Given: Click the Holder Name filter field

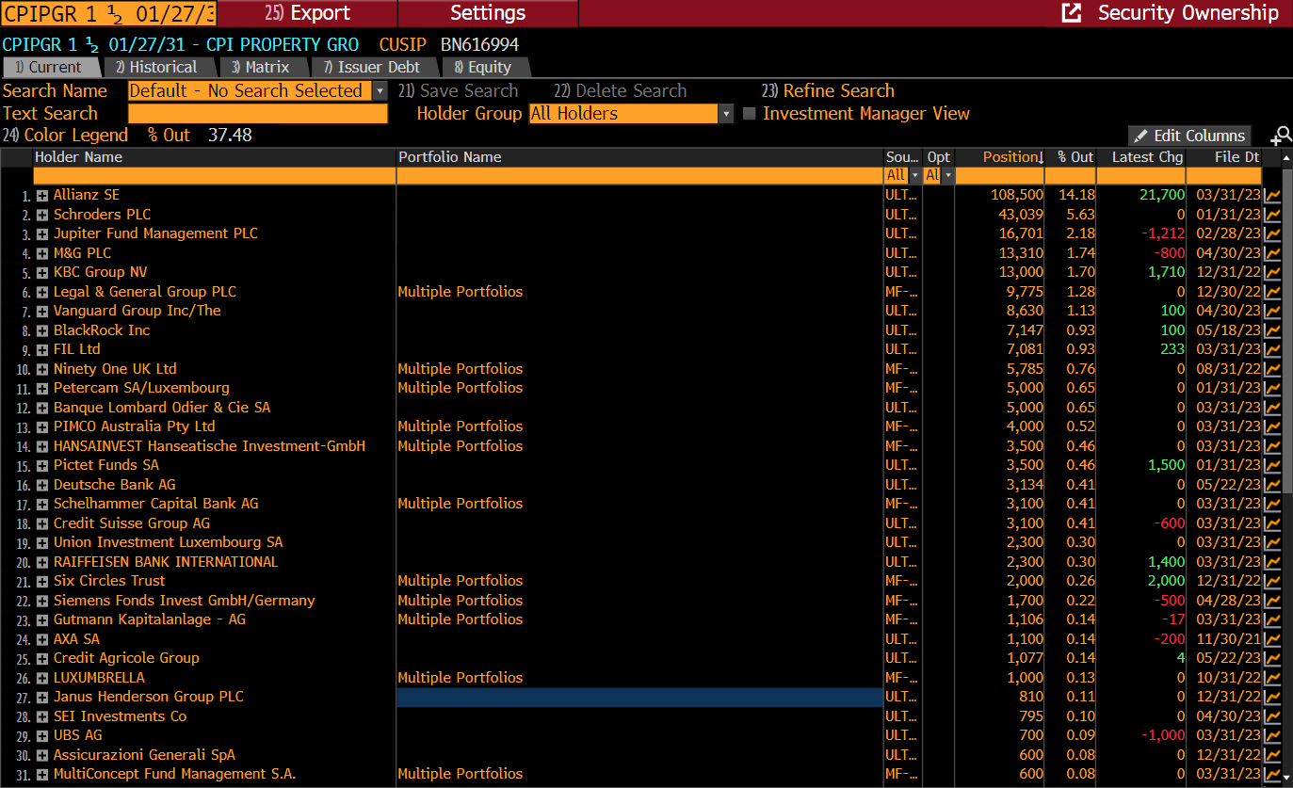Looking at the screenshot, I should point(214,175).
